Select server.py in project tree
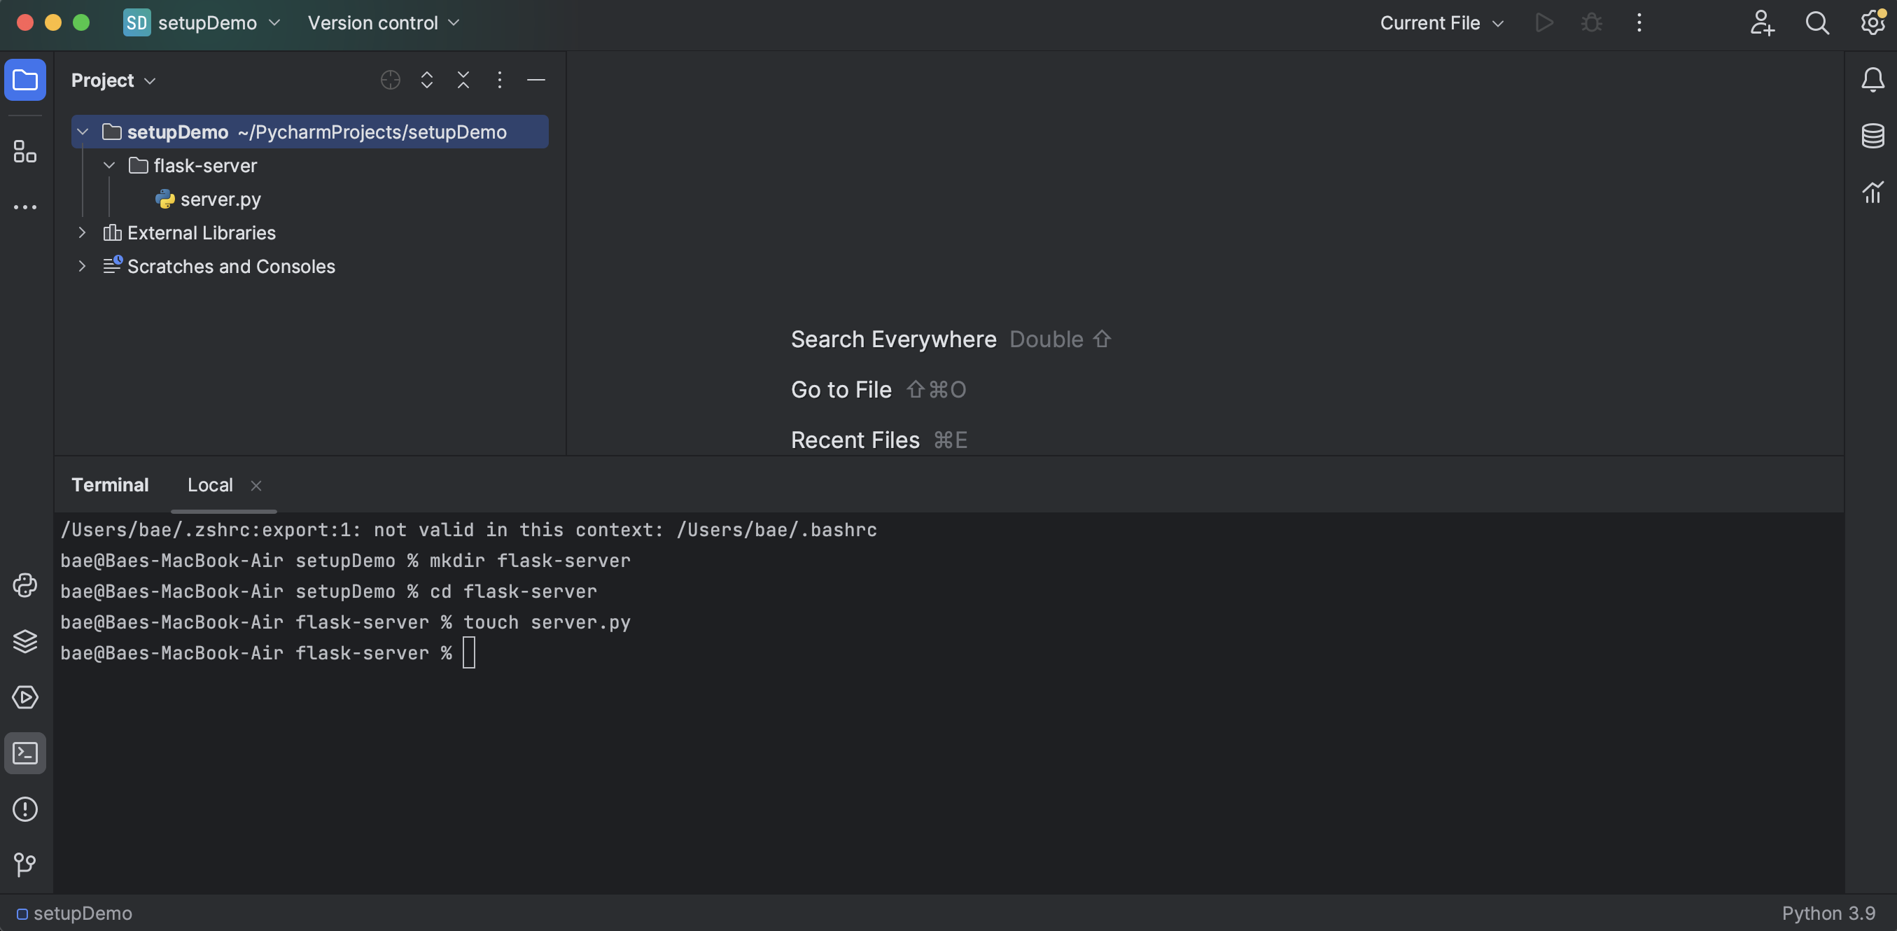 click(x=220, y=199)
